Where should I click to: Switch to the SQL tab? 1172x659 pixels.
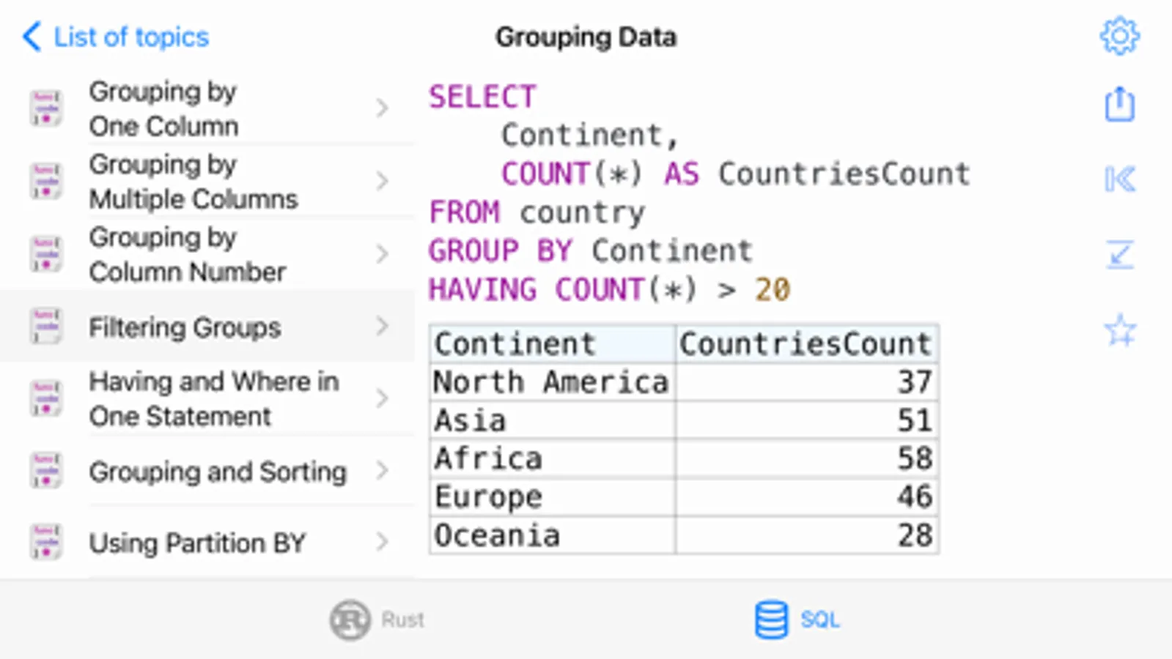coord(797,619)
